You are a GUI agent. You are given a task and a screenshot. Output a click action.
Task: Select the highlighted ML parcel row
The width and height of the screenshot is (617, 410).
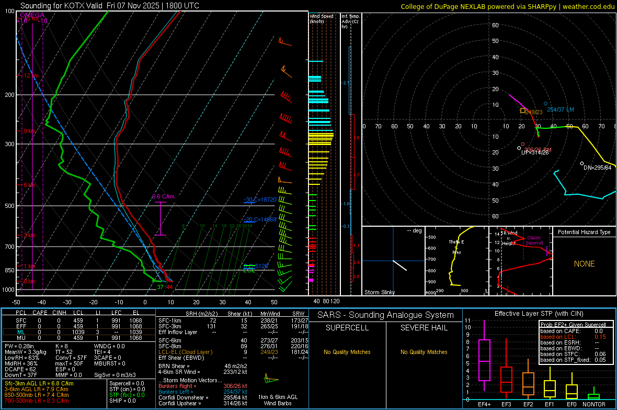[x=79, y=332]
